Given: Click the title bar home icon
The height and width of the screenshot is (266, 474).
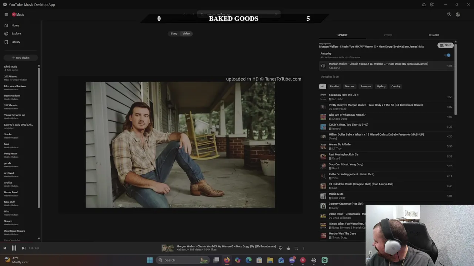Looking at the screenshot, I should point(424,4).
